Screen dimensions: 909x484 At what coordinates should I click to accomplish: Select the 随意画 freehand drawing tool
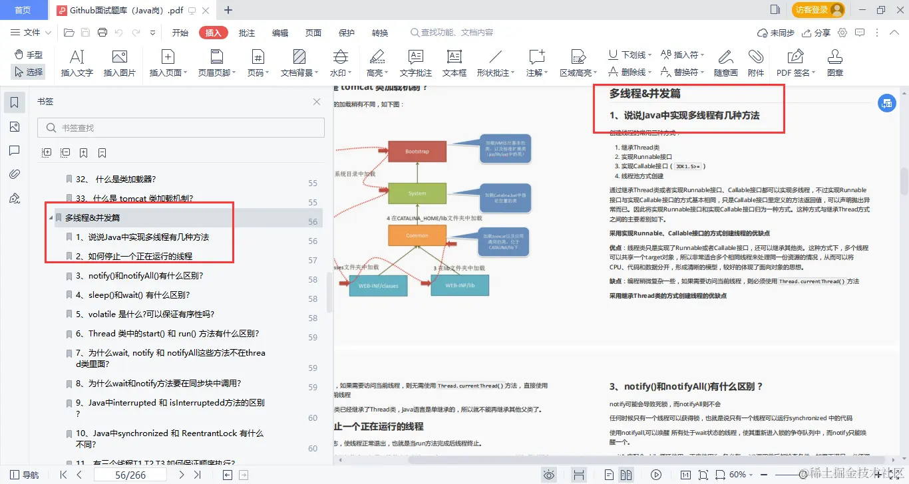pyautogui.click(x=725, y=63)
